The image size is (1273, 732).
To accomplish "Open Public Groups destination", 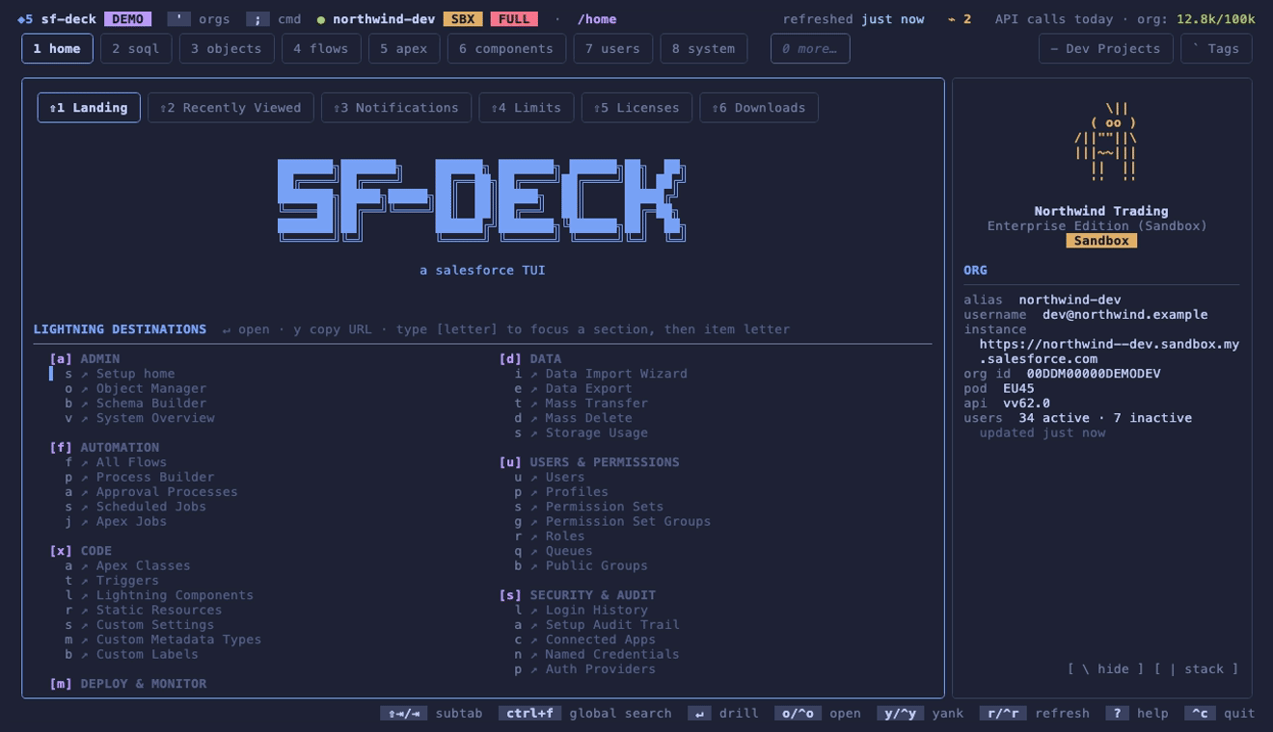I will 582,566.
